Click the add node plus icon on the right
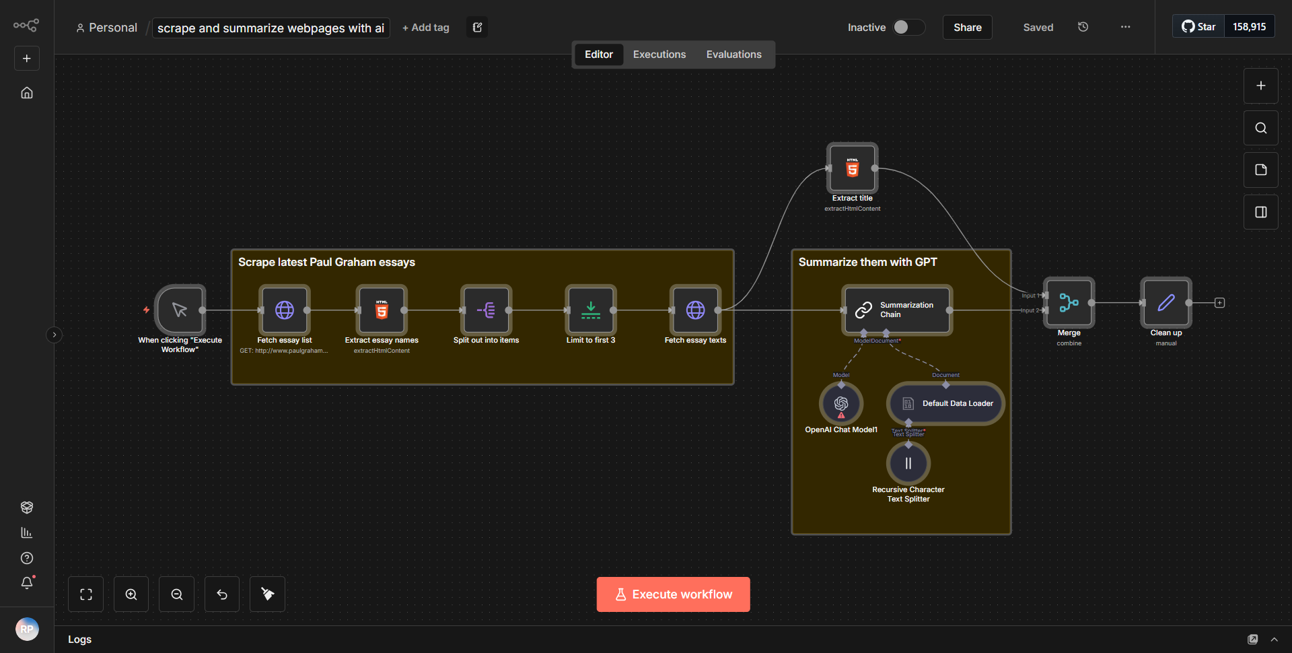The image size is (1292, 653). pyautogui.click(x=1260, y=85)
